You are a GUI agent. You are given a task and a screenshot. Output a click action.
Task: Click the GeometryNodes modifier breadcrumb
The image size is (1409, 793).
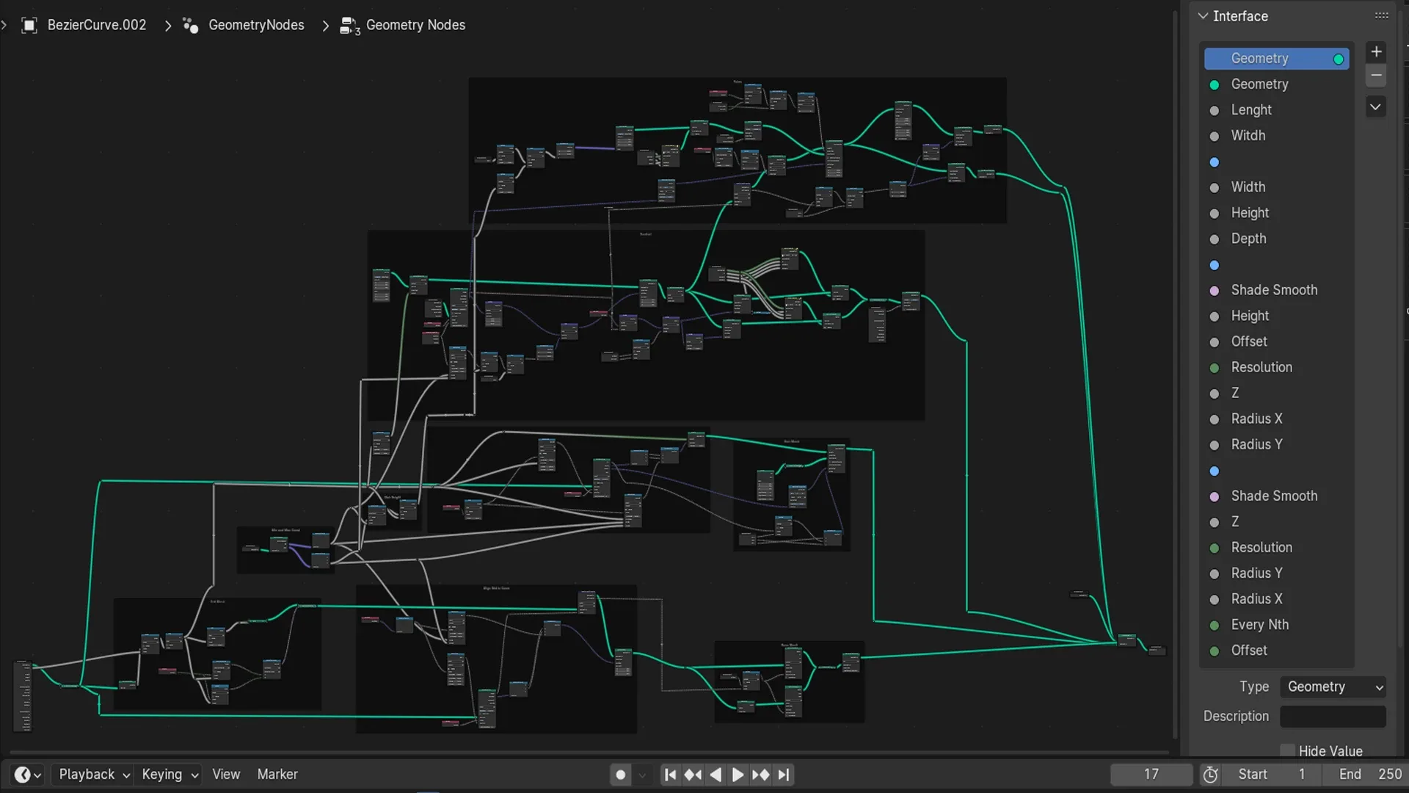pyautogui.click(x=255, y=25)
